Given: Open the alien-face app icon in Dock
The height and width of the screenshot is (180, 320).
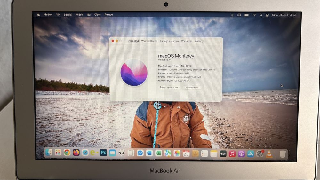Looking at the screenshot, I should pyautogui.click(x=122, y=153).
